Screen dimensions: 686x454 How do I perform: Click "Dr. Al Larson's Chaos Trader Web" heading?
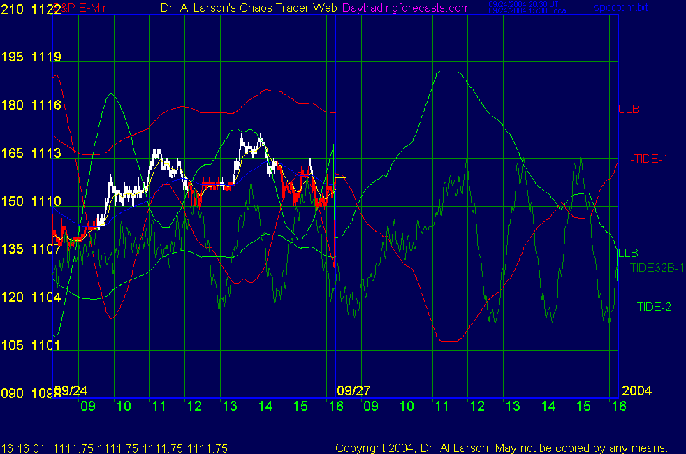point(249,8)
